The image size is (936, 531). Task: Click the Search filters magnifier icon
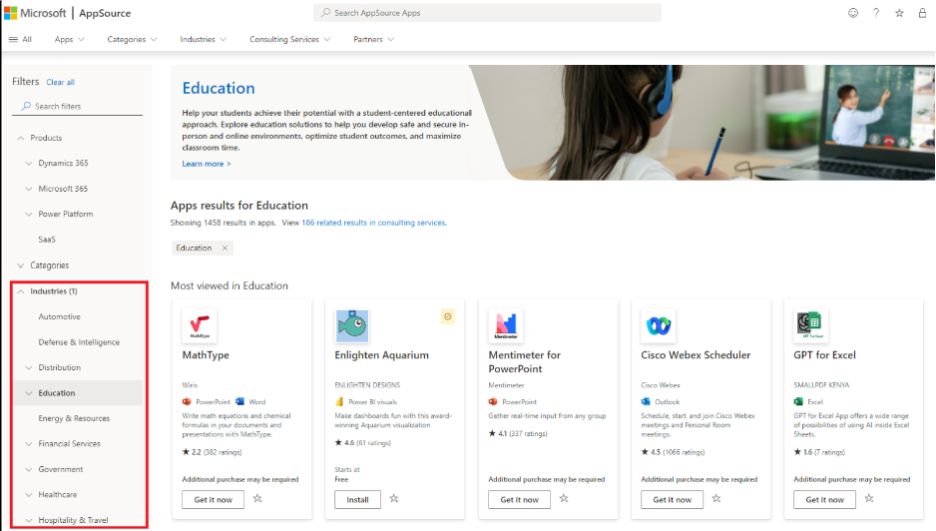pos(26,106)
